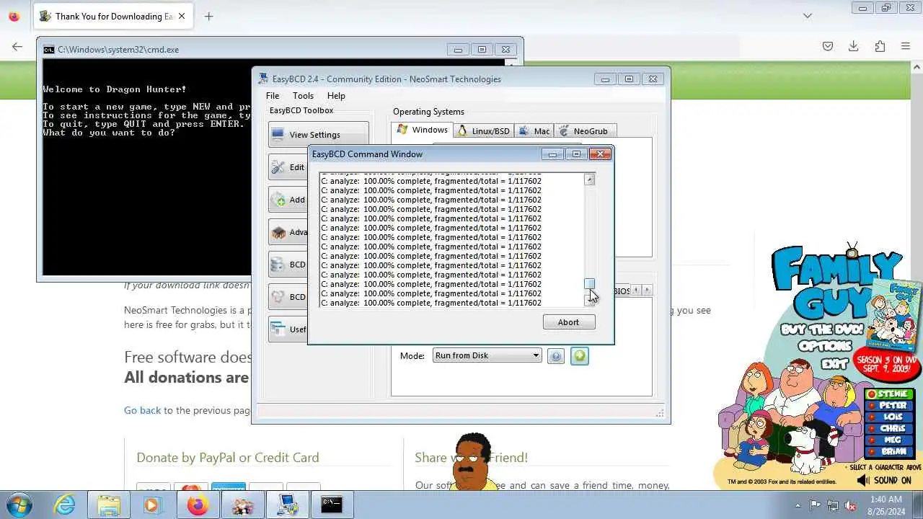Open the Tools menu in EasyBCD
The height and width of the screenshot is (519, 923).
(x=303, y=96)
